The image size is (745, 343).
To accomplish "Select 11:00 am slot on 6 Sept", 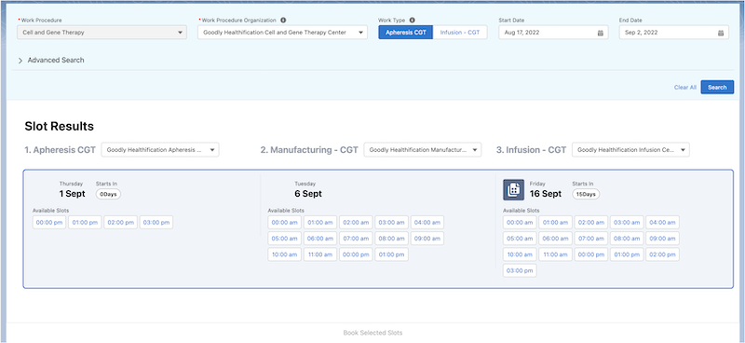I will tap(320, 254).
